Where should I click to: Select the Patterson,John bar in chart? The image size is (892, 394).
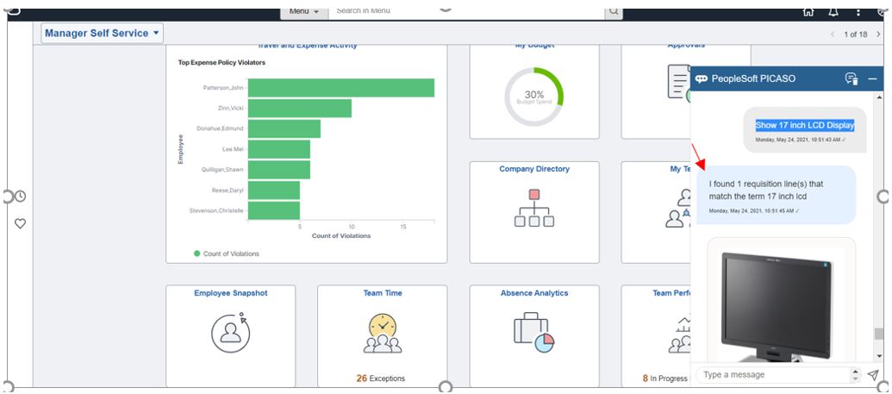(x=341, y=88)
